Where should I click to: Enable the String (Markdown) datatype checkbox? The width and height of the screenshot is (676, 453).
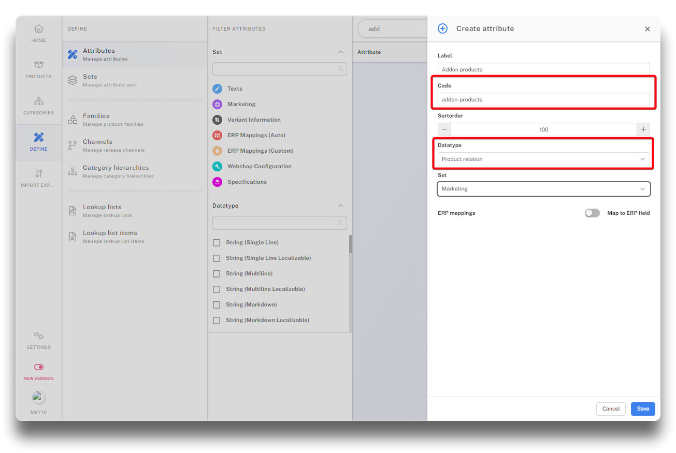pyautogui.click(x=217, y=305)
